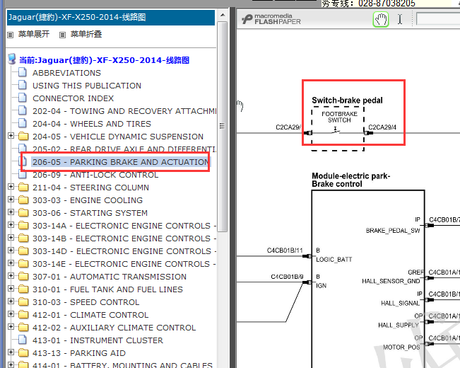The height and width of the screenshot is (368, 460).
Task: Click the C4CB01B/11 connector label
Action: tap(285, 251)
